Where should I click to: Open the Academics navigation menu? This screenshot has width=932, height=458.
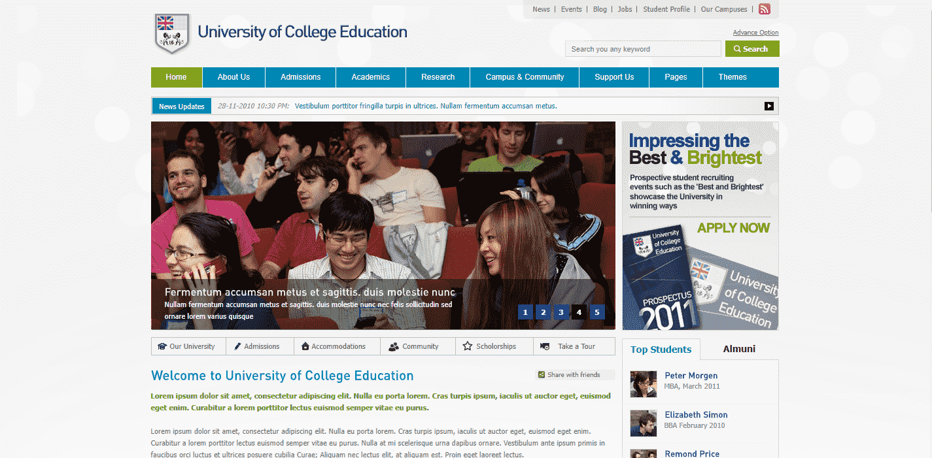coord(370,77)
